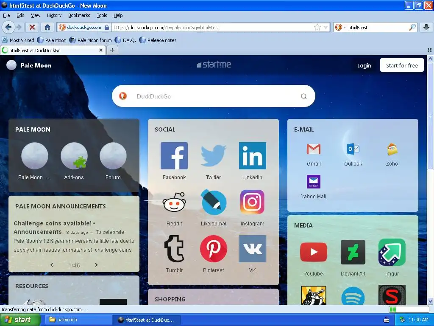Click the page vertical scrollbar thumb
The image size is (434, 326).
click(430, 116)
